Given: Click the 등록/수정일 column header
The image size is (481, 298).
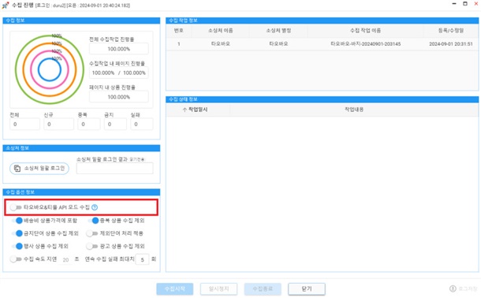Looking at the screenshot, I should [x=450, y=30].
